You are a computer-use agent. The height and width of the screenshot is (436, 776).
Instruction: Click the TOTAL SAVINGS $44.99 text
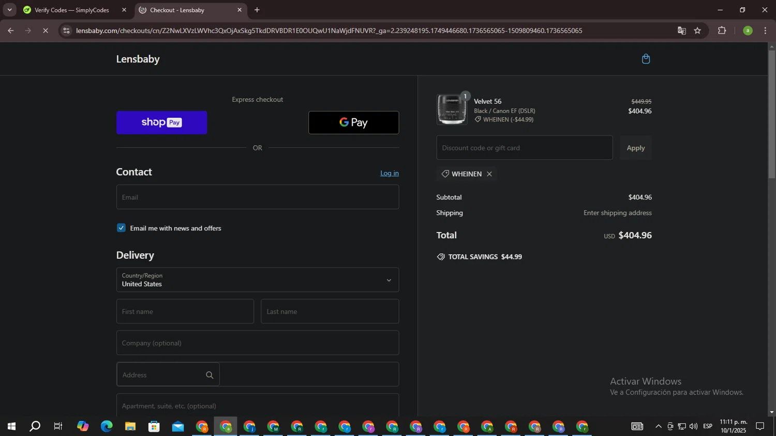[x=485, y=257]
